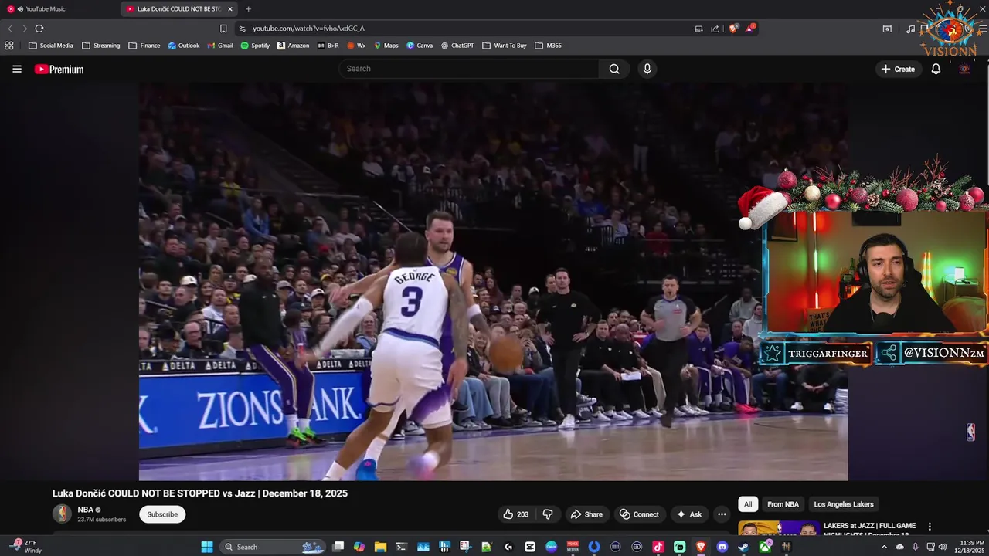The image size is (989, 556).
Task: Open Steam from the taskbar
Action: tap(743, 547)
